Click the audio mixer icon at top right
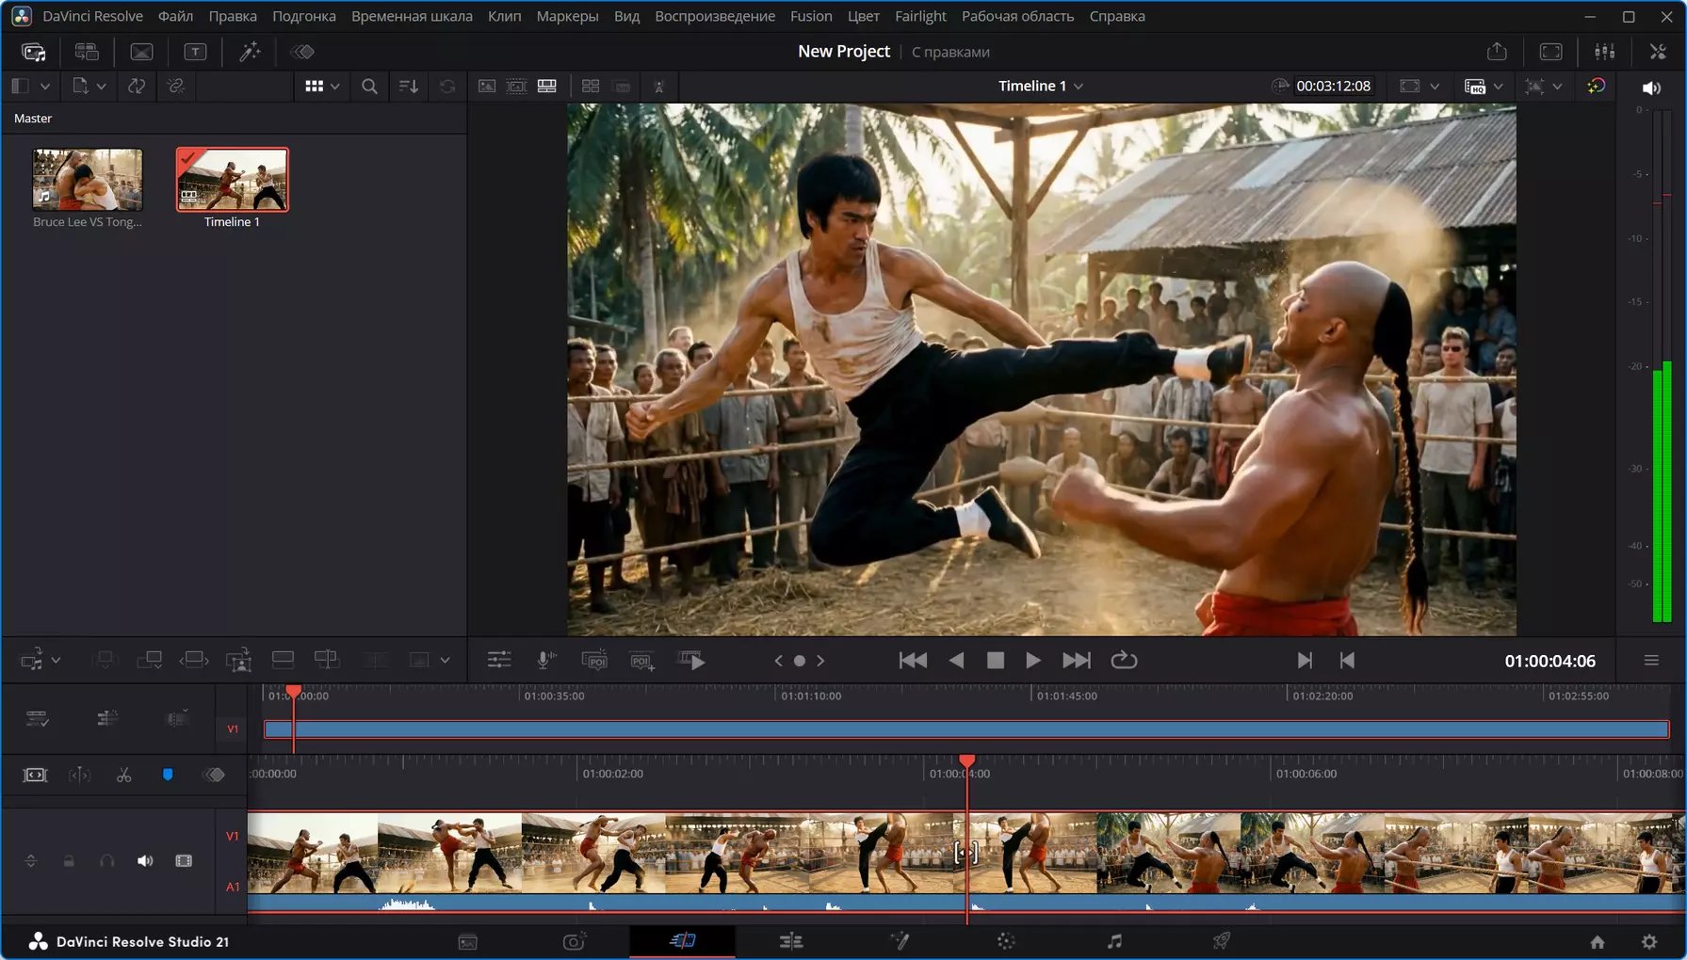This screenshot has width=1687, height=960. pyautogui.click(x=1605, y=52)
